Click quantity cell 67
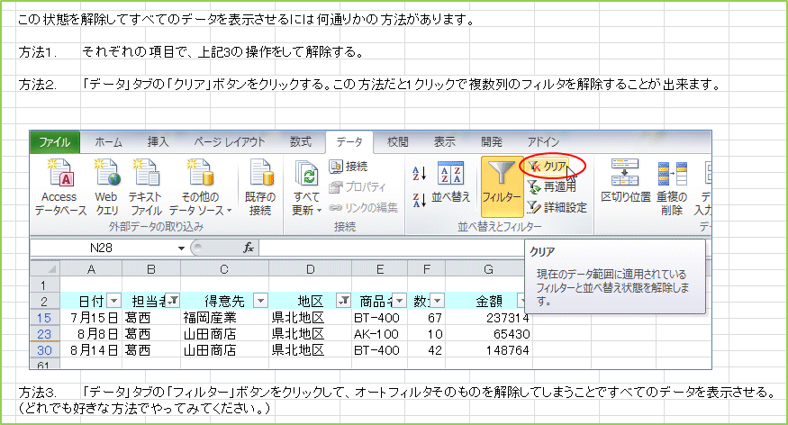The image size is (788, 425). coord(426,318)
